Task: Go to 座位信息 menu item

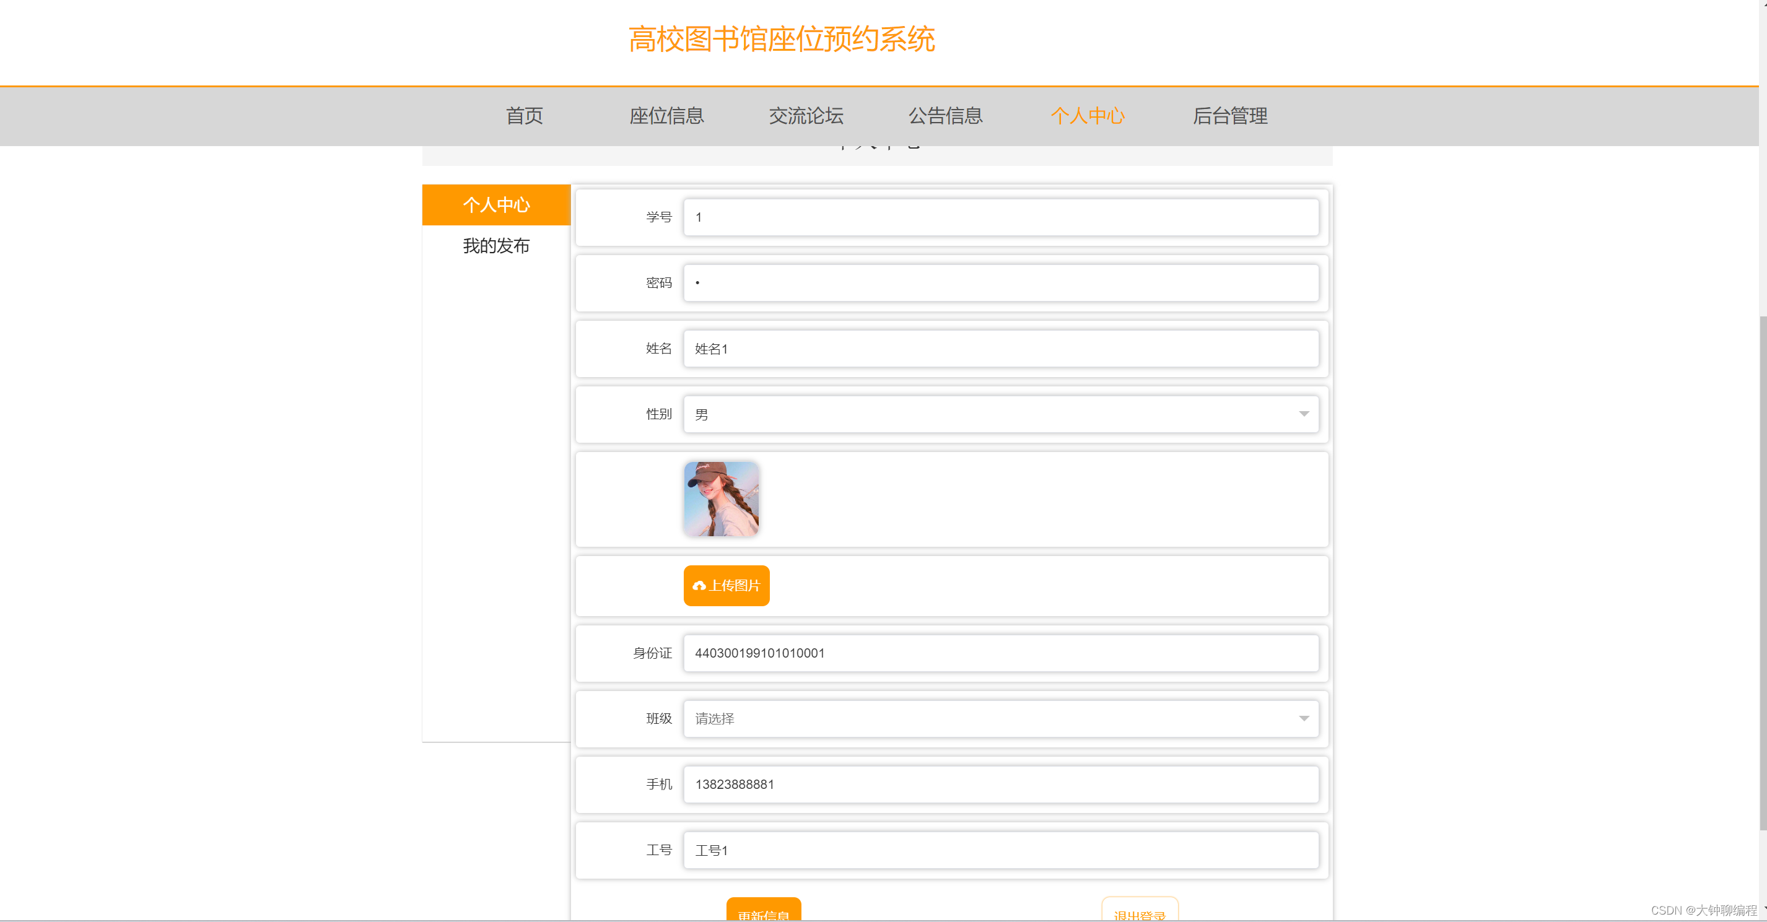Action: (666, 116)
